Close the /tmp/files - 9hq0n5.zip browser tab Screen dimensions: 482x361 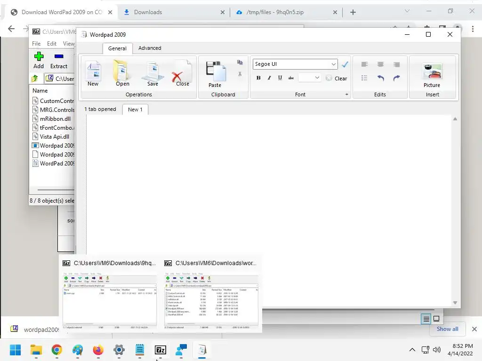pyautogui.click(x=335, y=12)
